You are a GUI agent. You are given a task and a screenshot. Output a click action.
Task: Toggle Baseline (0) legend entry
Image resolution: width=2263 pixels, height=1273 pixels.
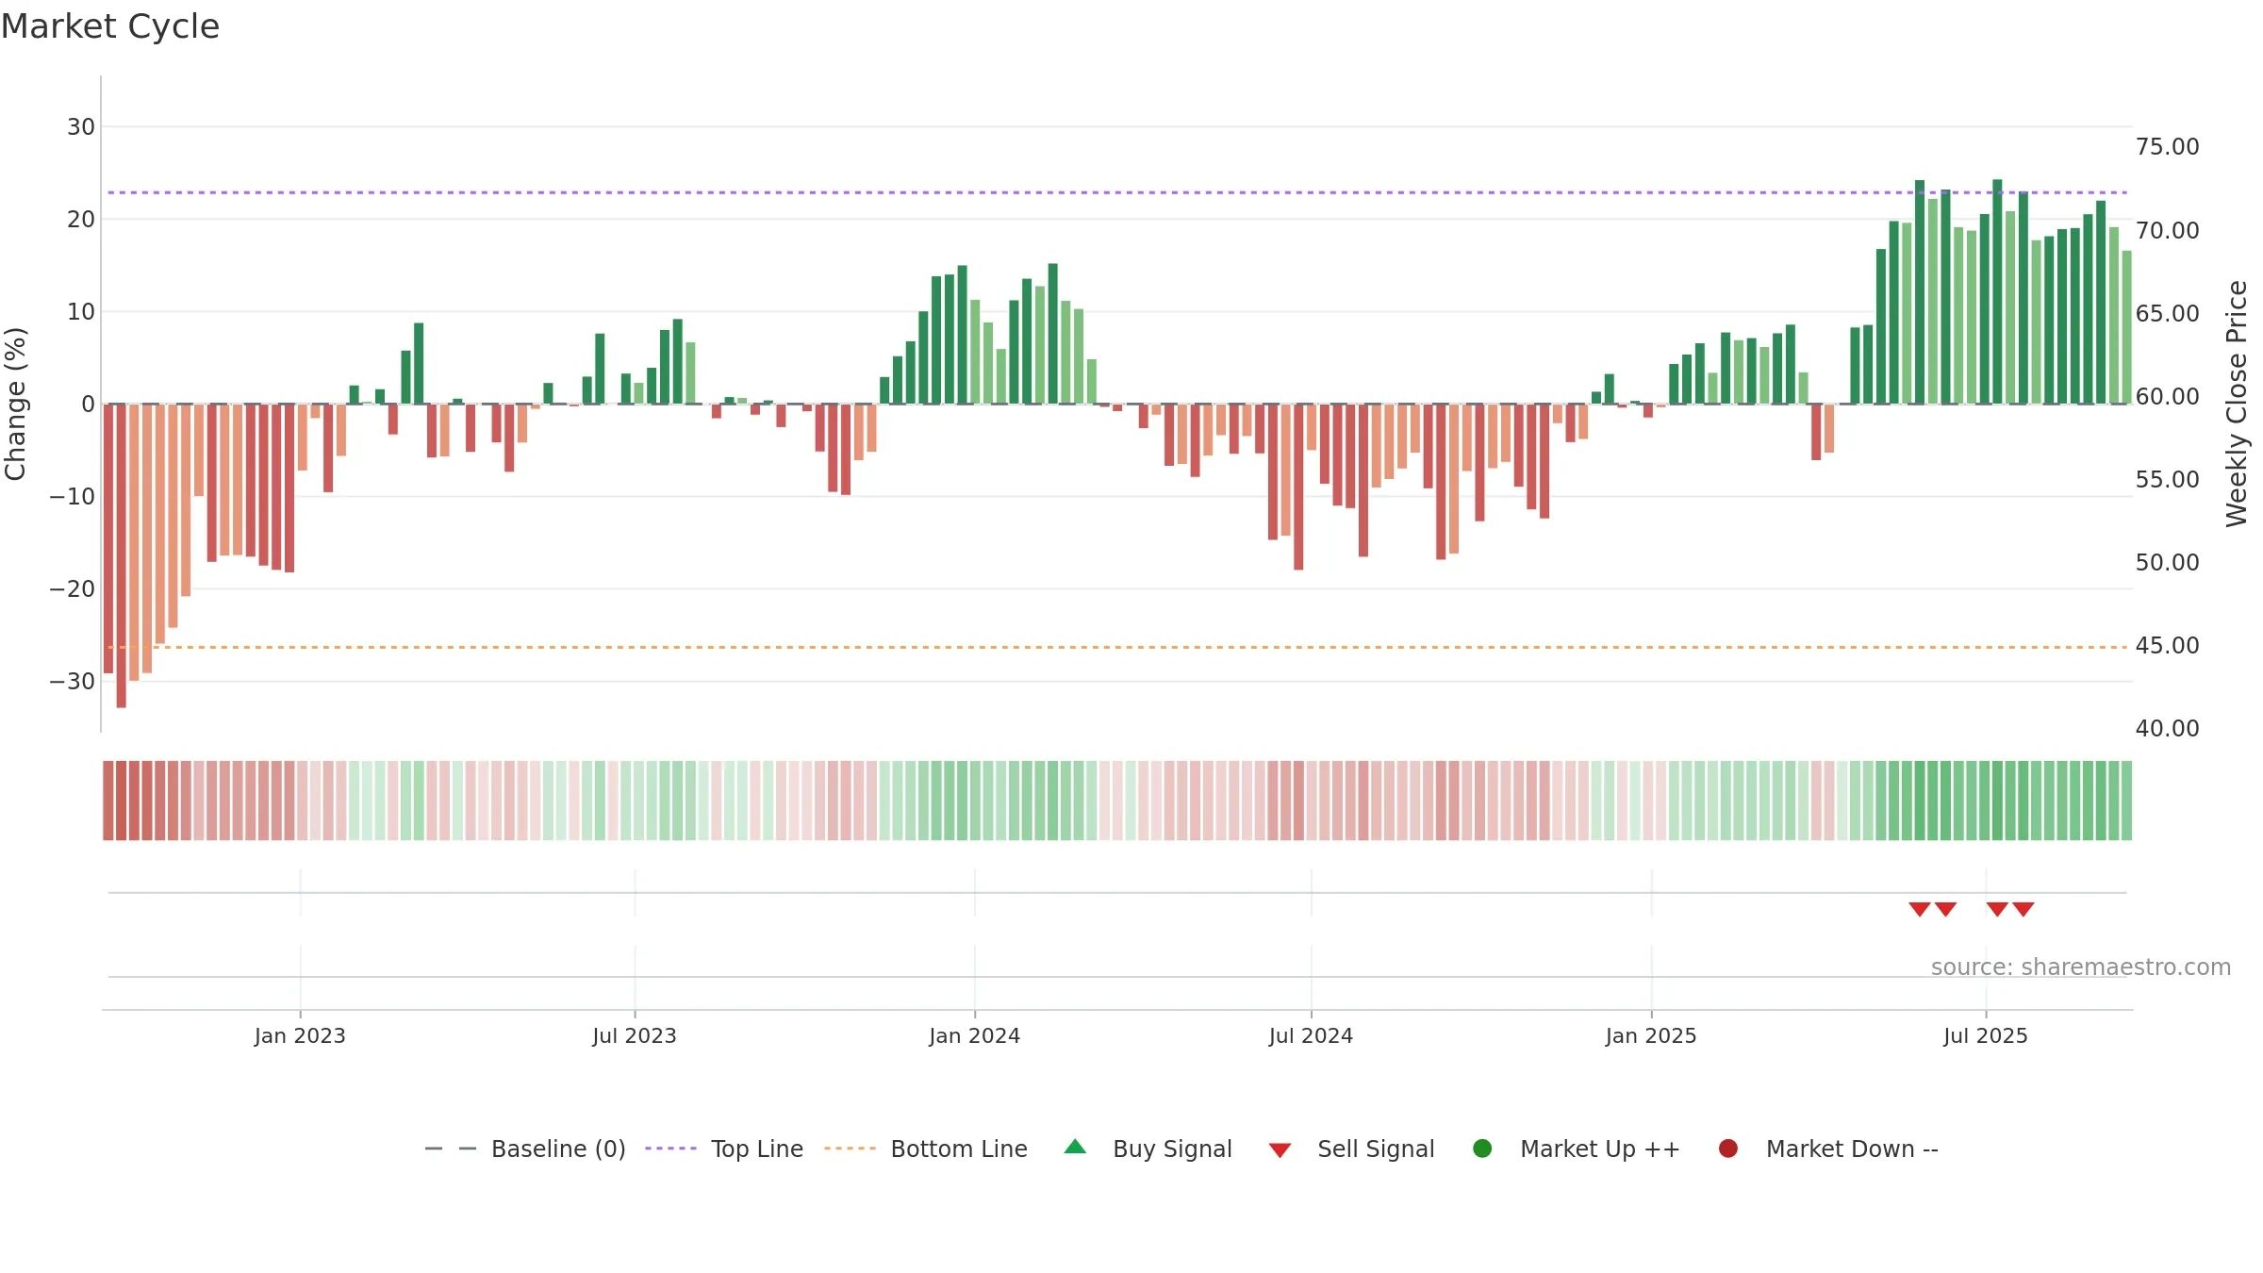[x=525, y=1149]
